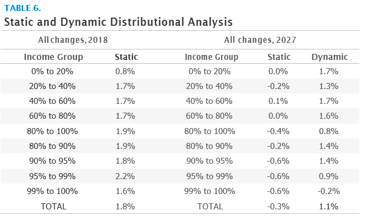Click the 2018 static value 0.8%
The image size is (373, 222).
coord(126,71)
